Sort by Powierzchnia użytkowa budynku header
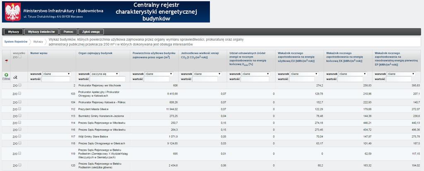This screenshot has width=424, height=171. point(154,55)
